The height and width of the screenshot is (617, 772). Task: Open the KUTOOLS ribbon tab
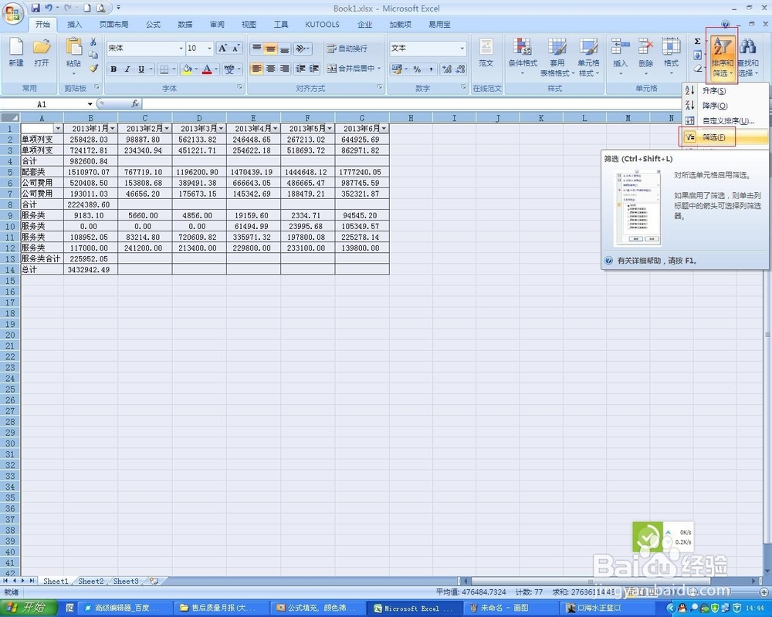(x=322, y=24)
